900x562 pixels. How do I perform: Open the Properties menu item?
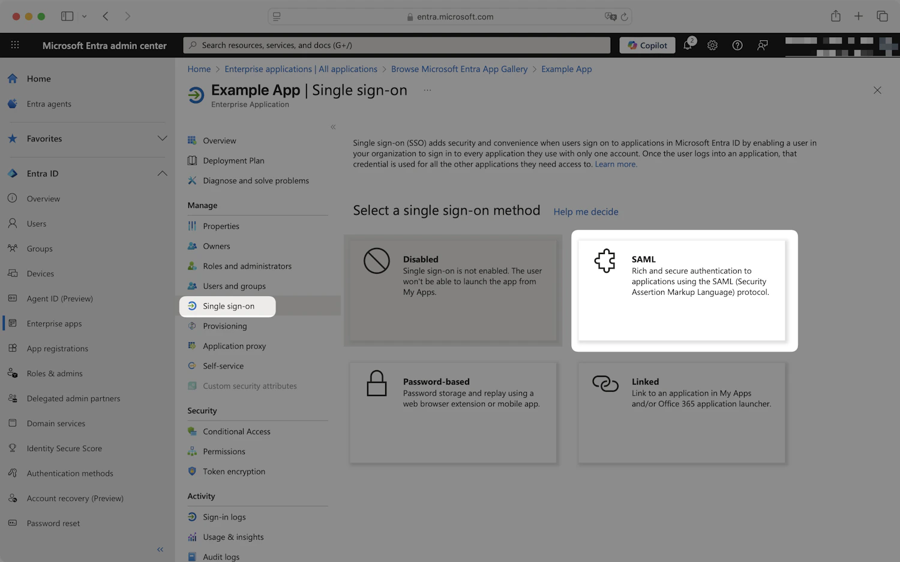221,226
